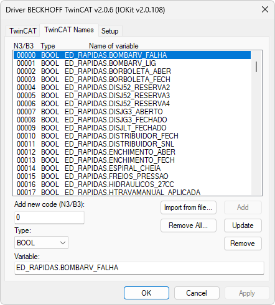This screenshot has width=275, height=305.
Task: Select row ED_RAPIDAS.ENCHIMENTO_ABER
Action: [132, 152]
